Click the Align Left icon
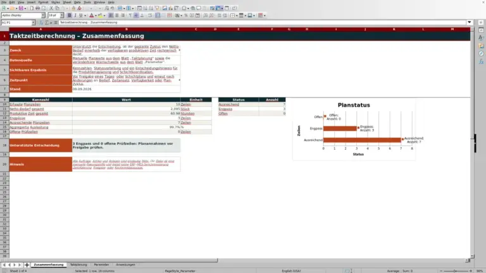Screen dimensions: 486x273 pyautogui.click(x=111, y=15)
